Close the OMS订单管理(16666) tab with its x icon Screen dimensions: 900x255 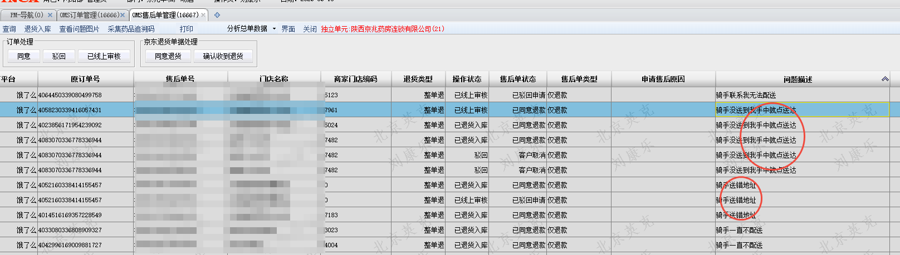(123, 15)
